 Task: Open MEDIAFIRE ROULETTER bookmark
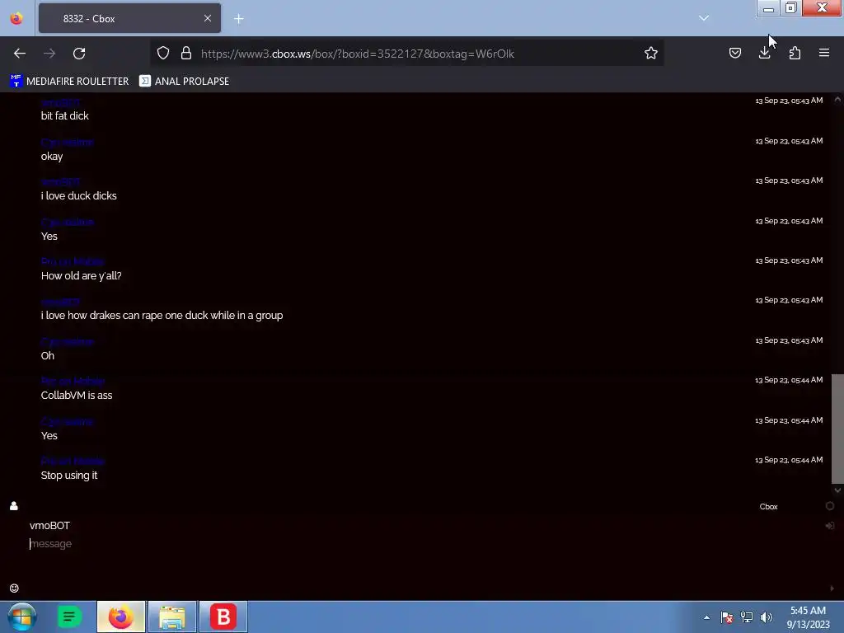click(69, 82)
